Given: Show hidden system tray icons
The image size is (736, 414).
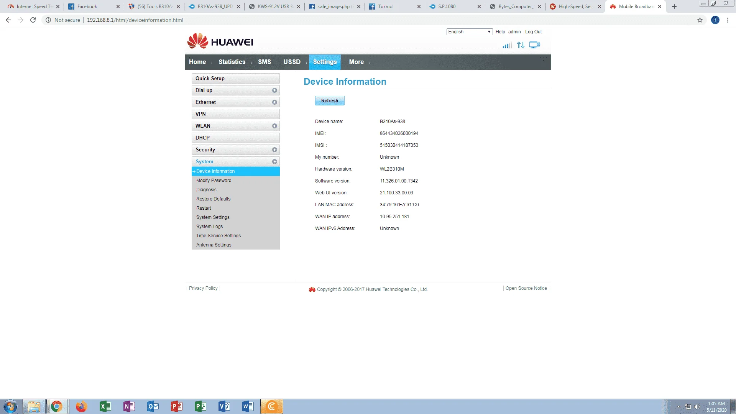Looking at the screenshot, I should pyautogui.click(x=678, y=407).
